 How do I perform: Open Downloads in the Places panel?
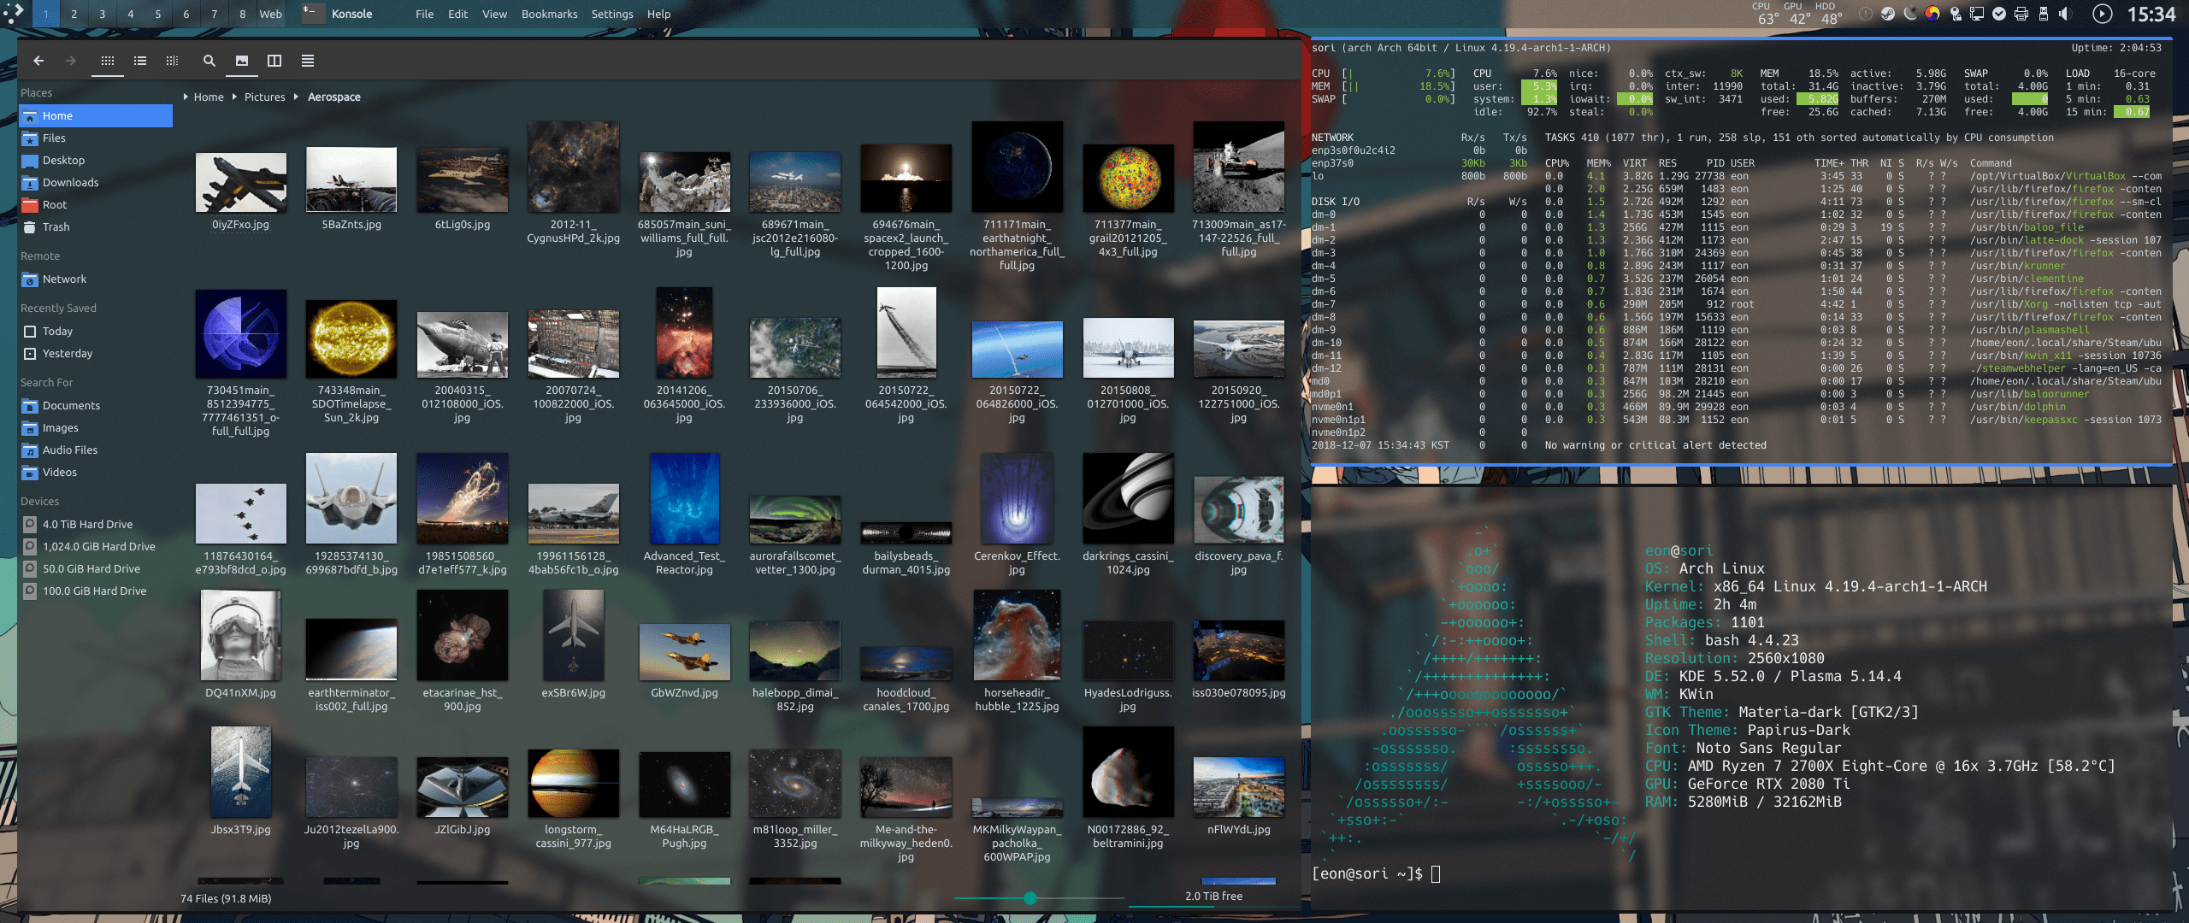70,182
